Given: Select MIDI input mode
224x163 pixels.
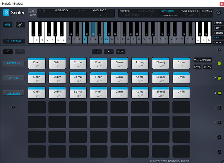Looking at the screenshot, I should point(32,11).
